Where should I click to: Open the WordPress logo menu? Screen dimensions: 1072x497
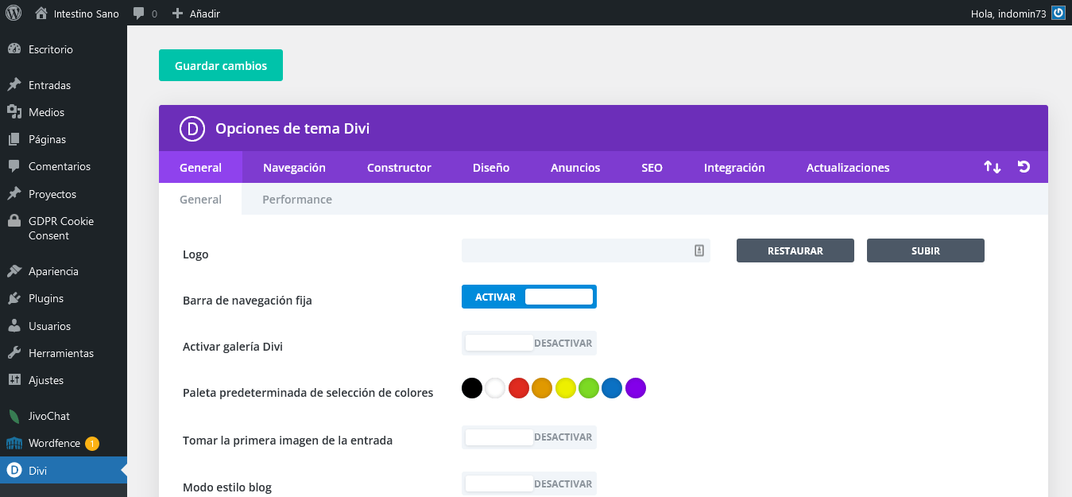click(13, 13)
